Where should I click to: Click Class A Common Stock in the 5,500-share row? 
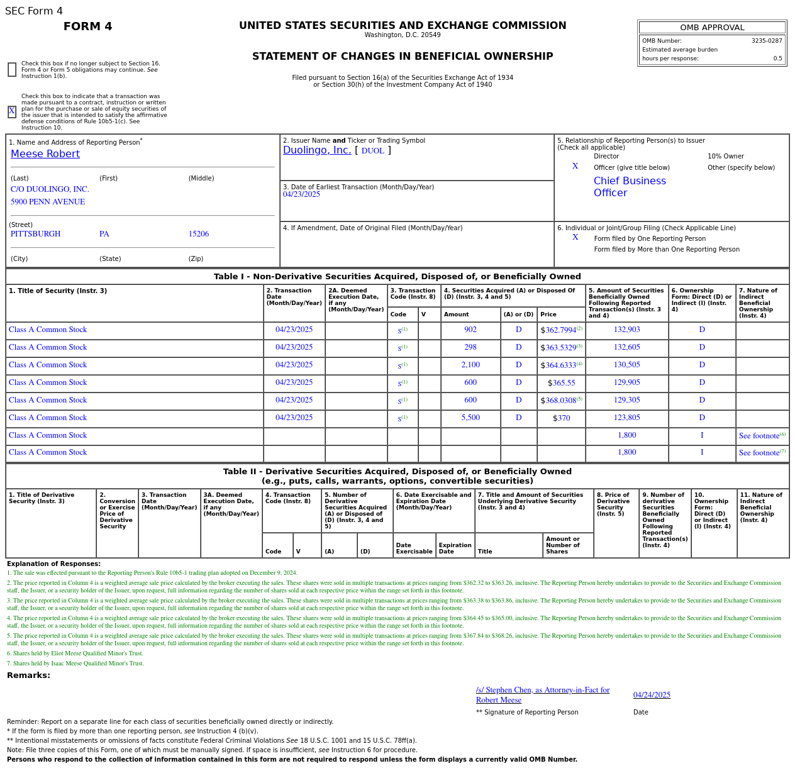coord(48,418)
